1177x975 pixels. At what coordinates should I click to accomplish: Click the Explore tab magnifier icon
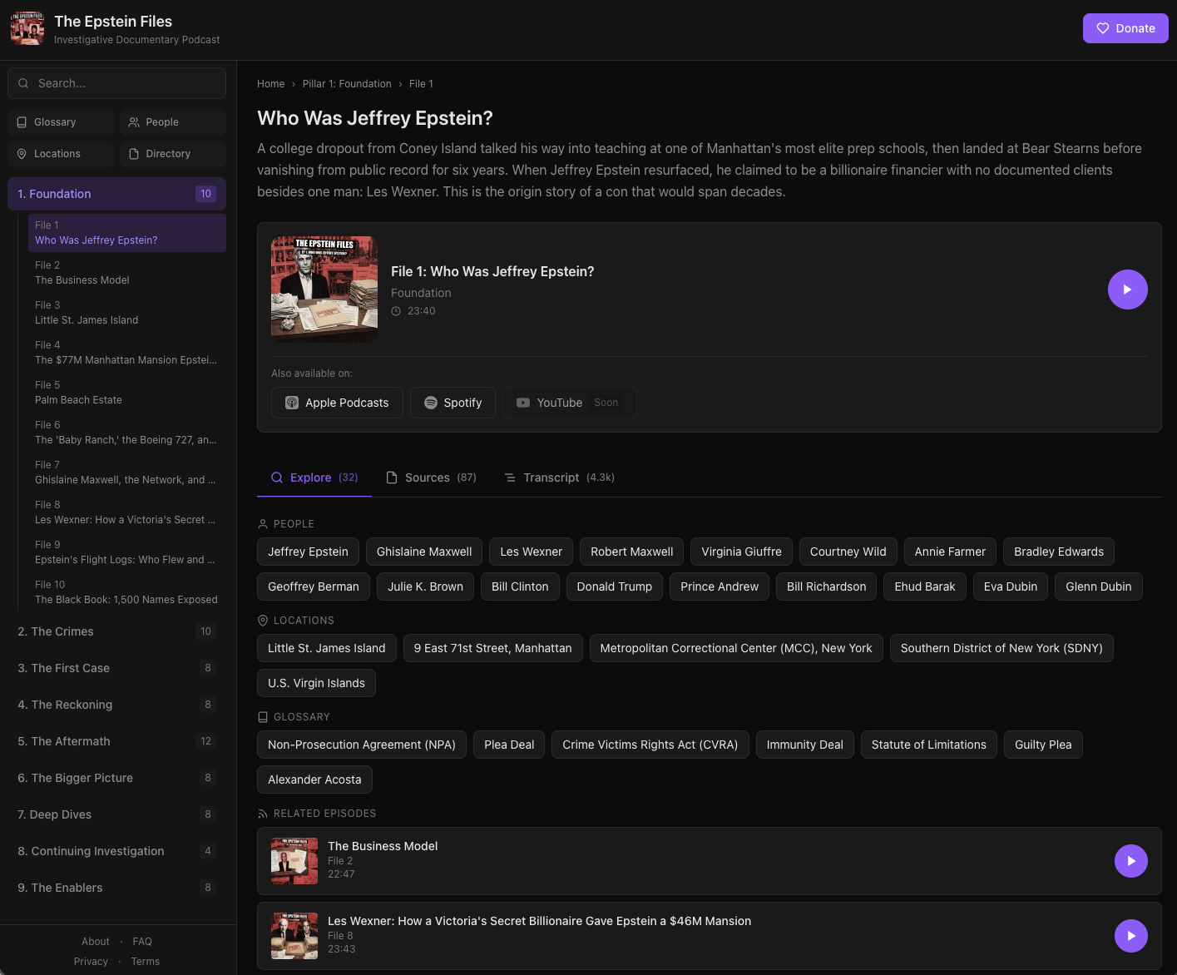(277, 478)
